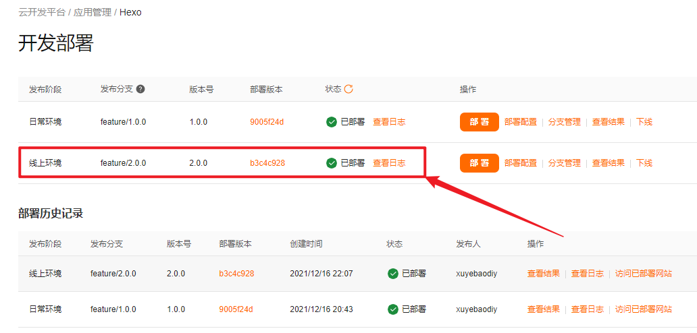This screenshot has height=333, width=697.
Task: Click feature/2.0.0 in history table
Action: coord(113,274)
